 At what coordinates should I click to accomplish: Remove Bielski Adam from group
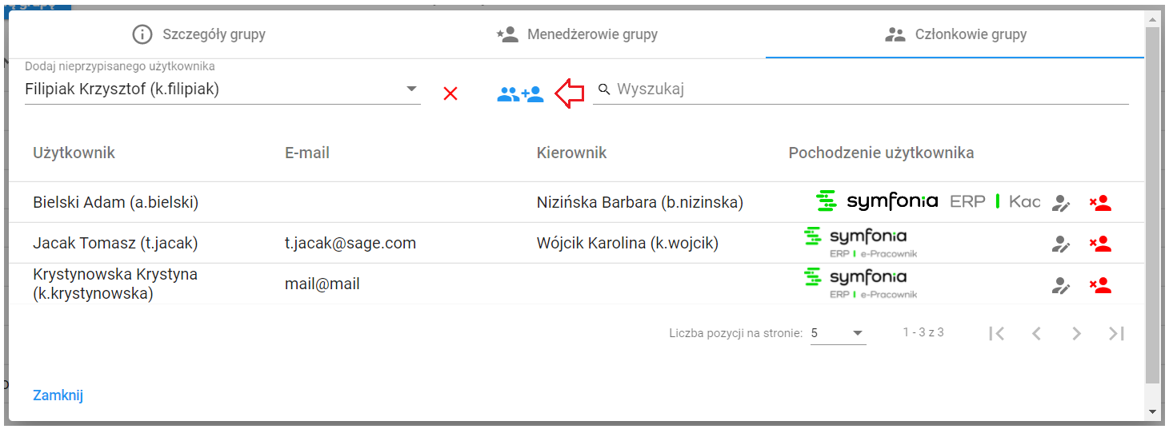pyautogui.click(x=1101, y=203)
